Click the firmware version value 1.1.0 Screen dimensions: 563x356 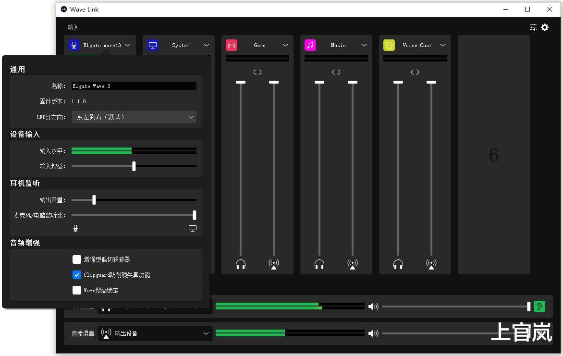coord(79,102)
